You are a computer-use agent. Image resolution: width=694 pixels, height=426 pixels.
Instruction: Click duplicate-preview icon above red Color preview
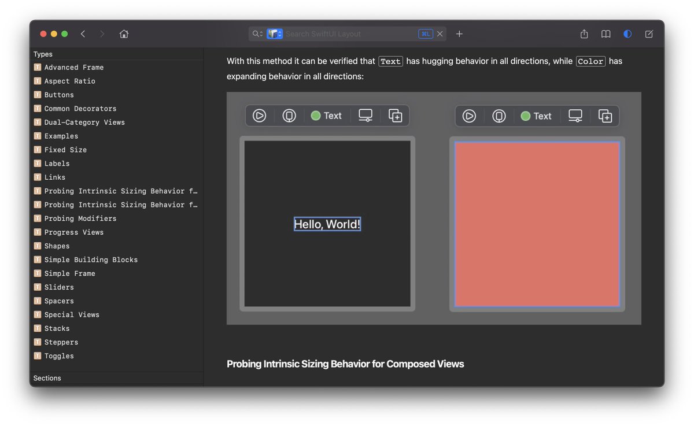pyautogui.click(x=605, y=116)
